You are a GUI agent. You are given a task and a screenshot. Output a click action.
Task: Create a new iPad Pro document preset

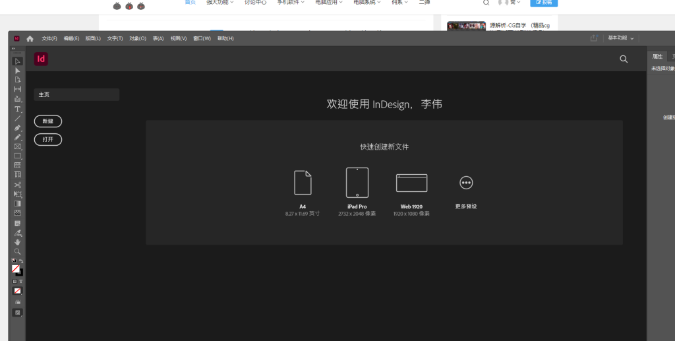click(357, 191)
